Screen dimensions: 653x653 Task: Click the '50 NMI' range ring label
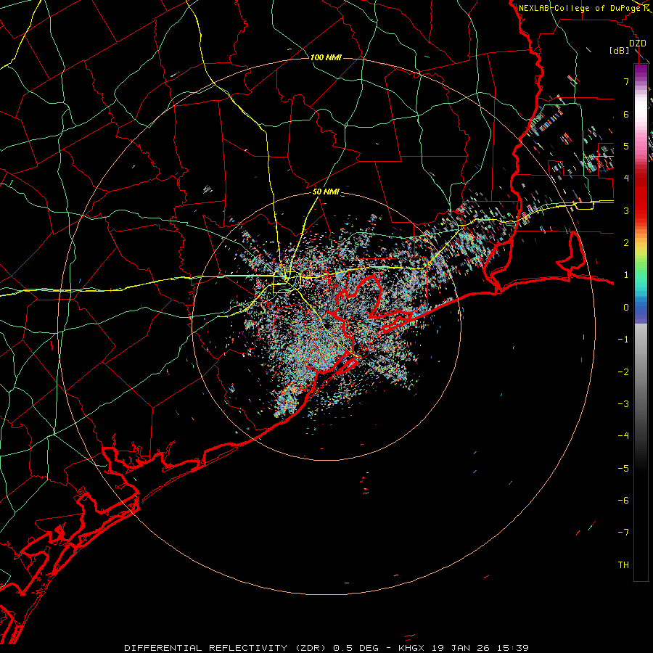click(326, 192)
